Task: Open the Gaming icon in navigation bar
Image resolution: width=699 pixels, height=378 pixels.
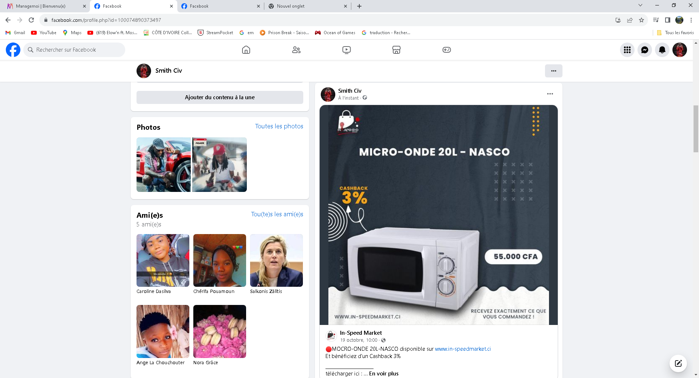Action: 447,50
